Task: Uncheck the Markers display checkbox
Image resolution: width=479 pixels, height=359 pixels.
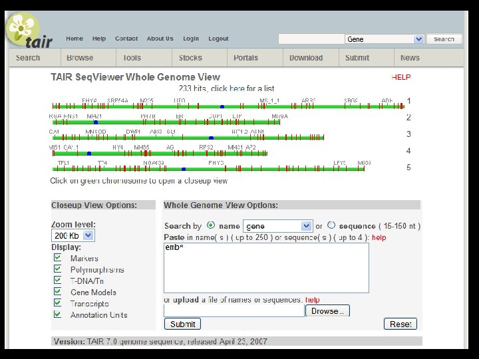Action: click(57, 257)
